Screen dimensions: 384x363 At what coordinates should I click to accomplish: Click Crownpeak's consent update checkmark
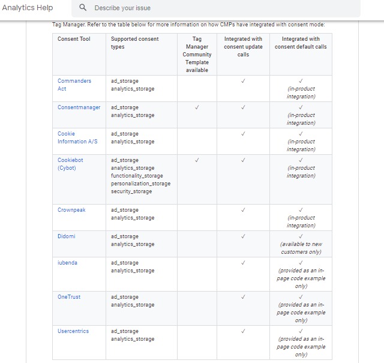pyautogui.click(x=243, y=210)
